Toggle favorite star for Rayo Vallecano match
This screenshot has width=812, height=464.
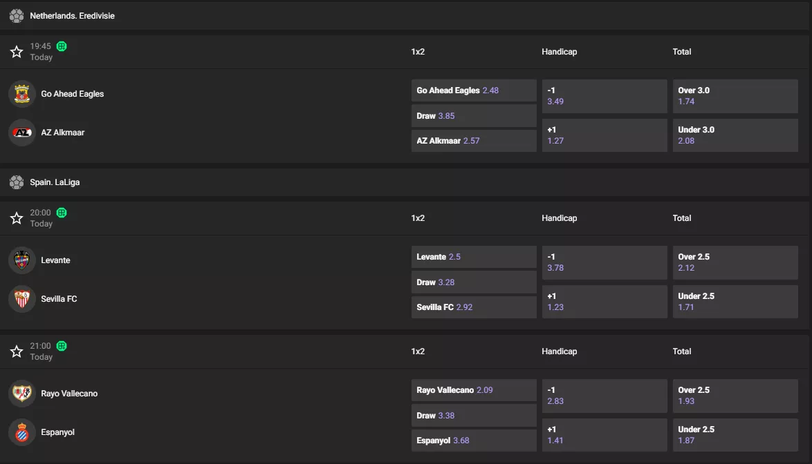[17, 351]
